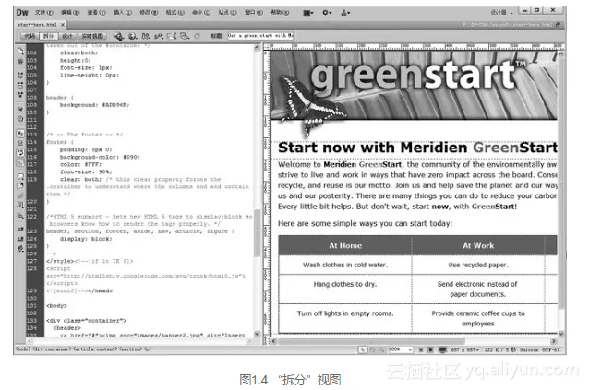Viewport: 589px width, 390px height.
Task: Click the Dw application logo
Action: 22,12
